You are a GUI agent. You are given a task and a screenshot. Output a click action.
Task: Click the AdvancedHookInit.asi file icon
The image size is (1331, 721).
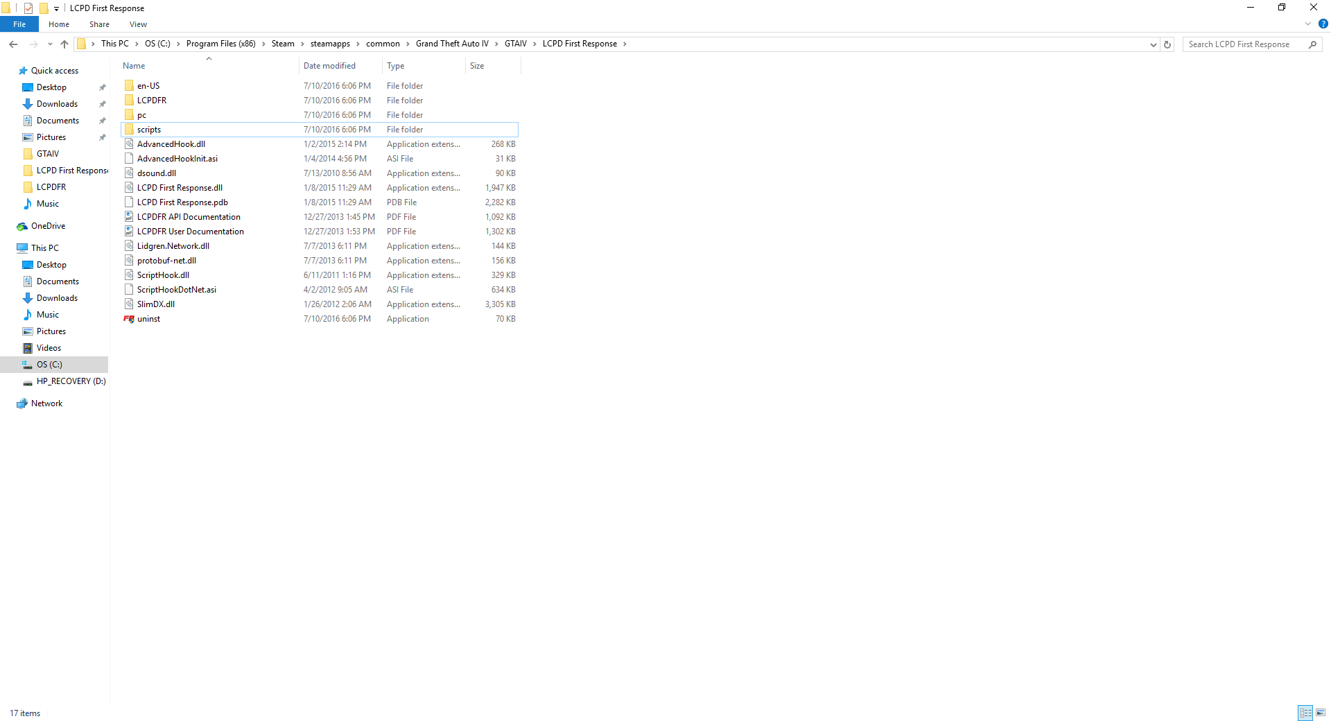tap(129, 159)
